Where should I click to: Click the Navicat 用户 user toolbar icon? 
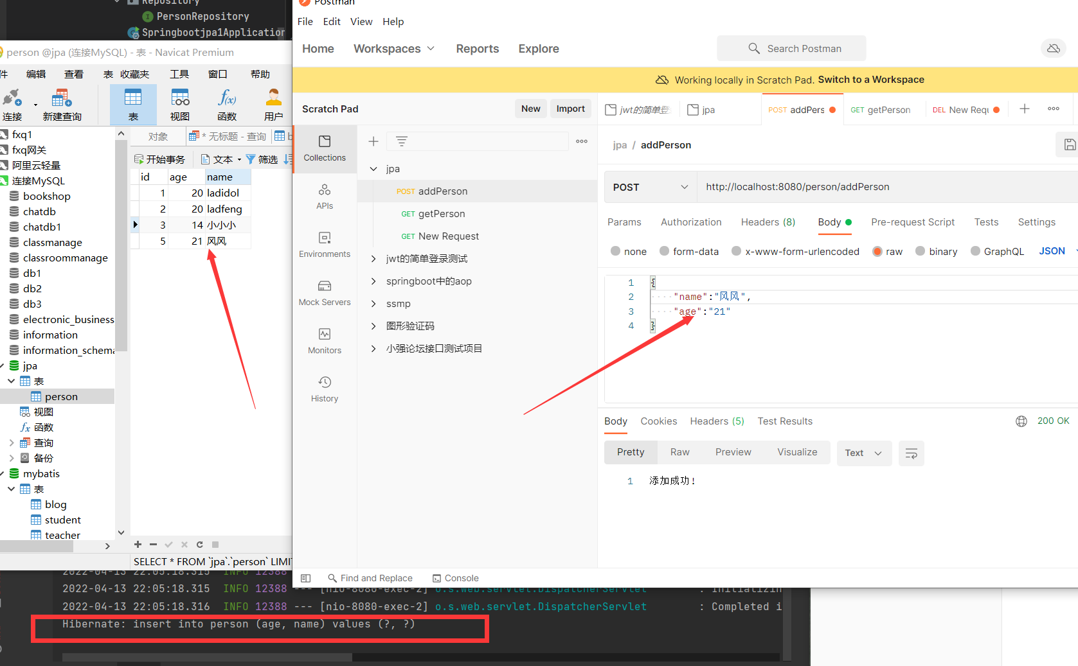[274, 105]
